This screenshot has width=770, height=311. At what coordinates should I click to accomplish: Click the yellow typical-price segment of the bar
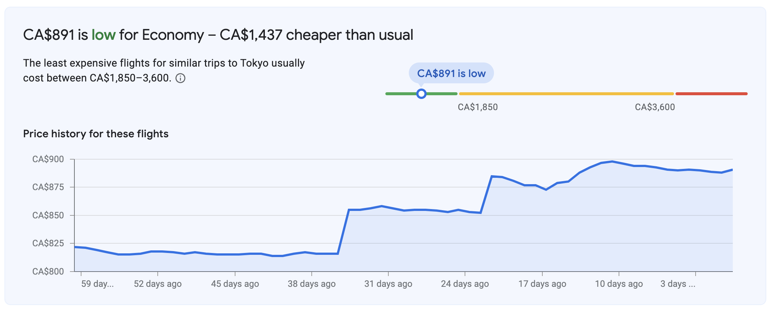(566, 94)
